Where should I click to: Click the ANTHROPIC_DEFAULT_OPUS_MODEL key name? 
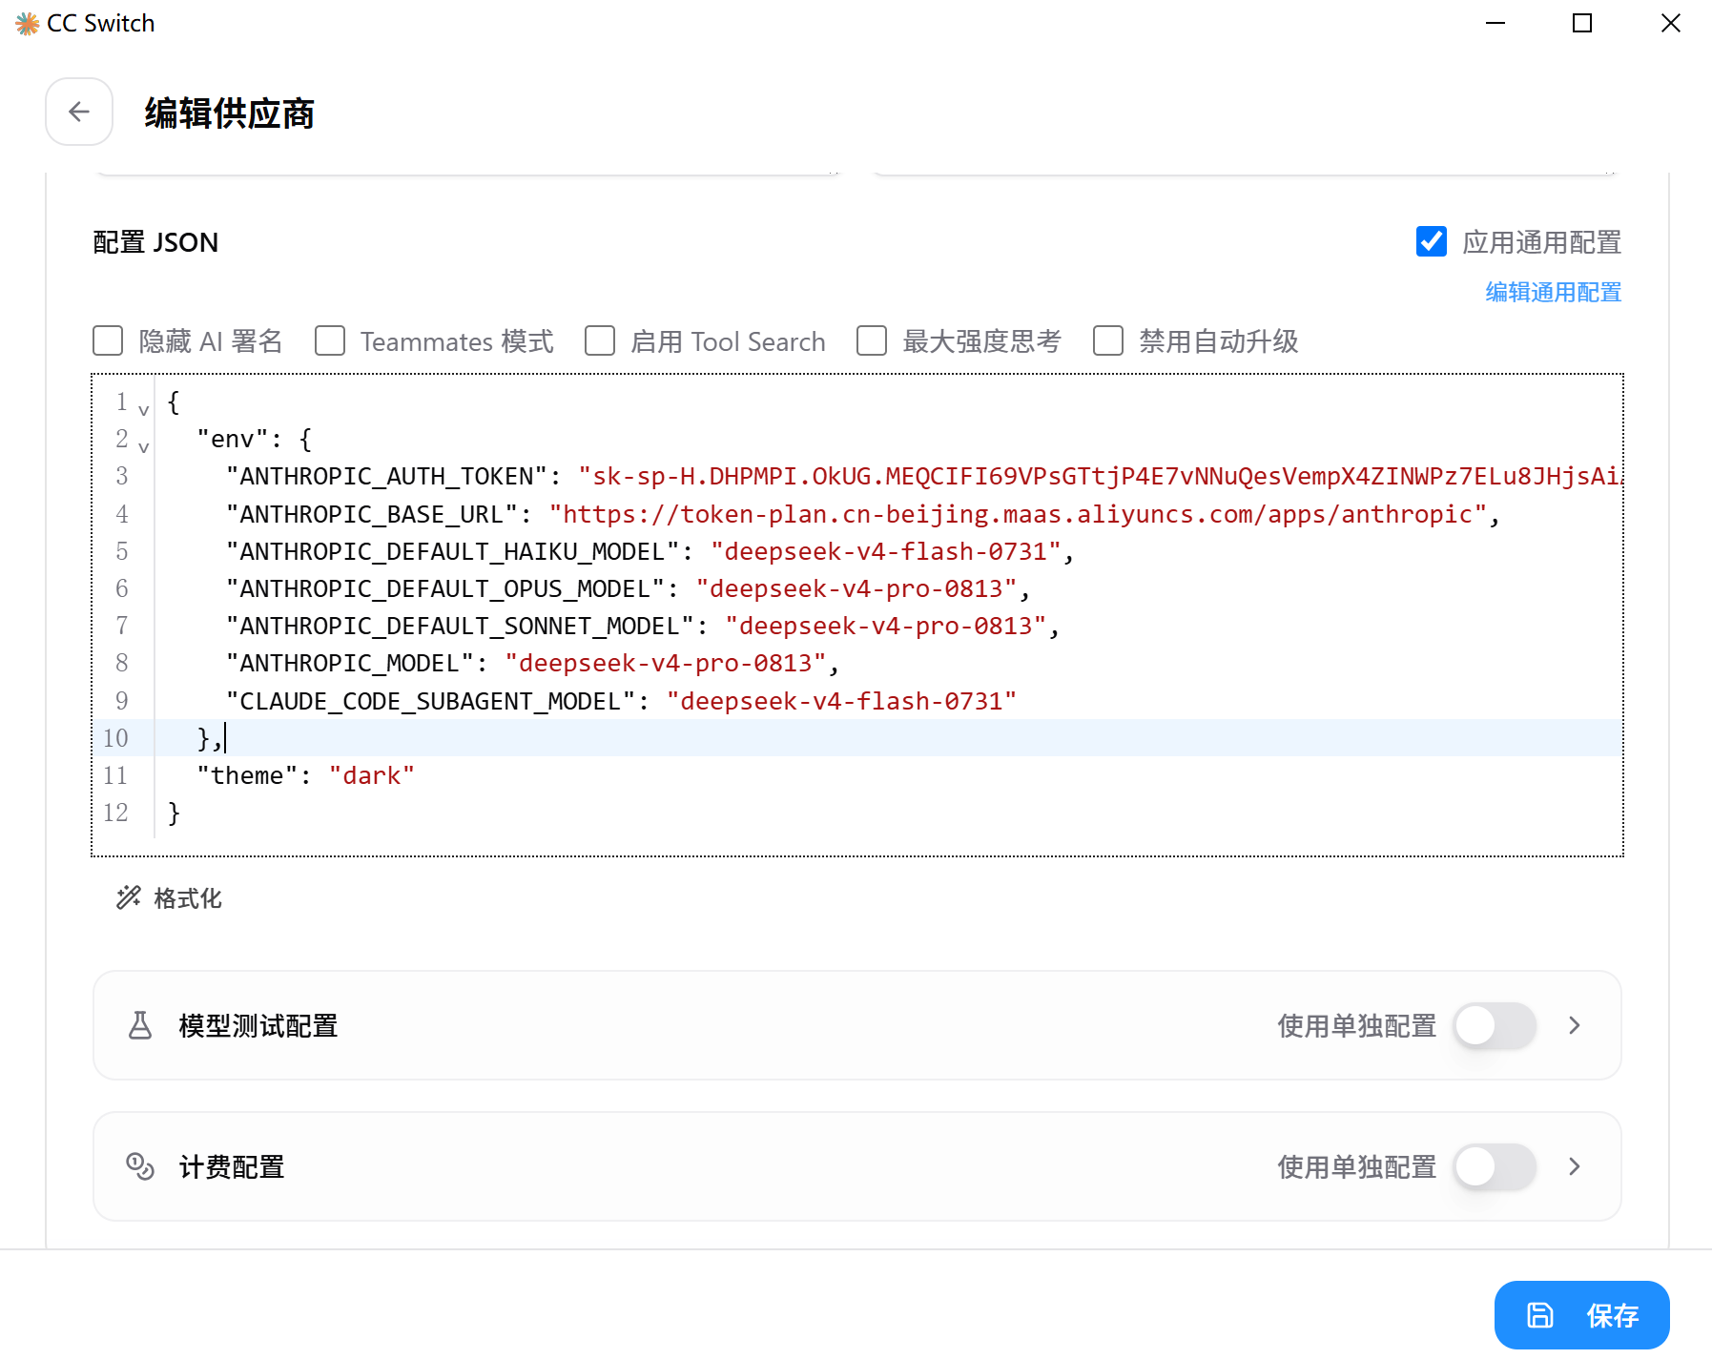point(445,588)
